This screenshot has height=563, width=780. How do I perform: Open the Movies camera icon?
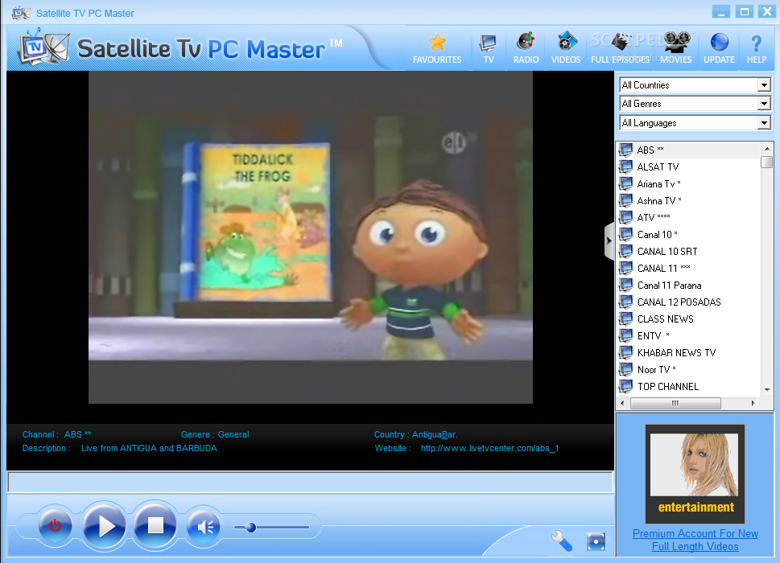(677, 42)
